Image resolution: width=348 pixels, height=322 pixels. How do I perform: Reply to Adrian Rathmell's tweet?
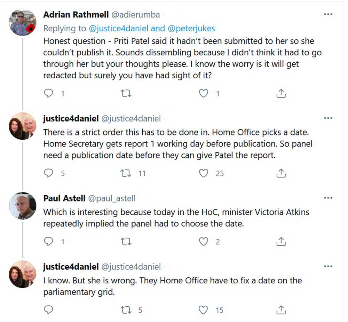(49, 93)
